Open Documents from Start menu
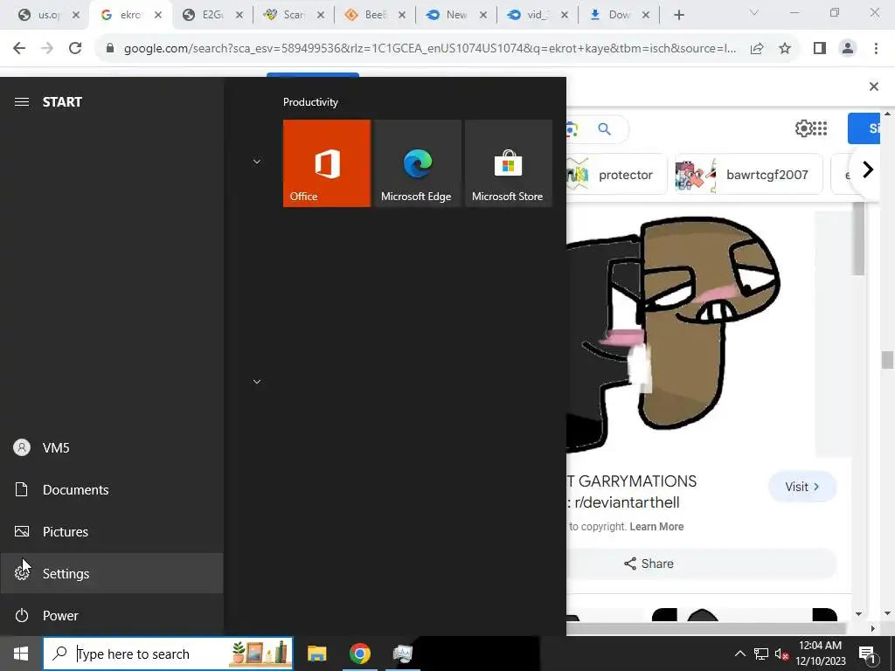The image size is (895, 671). [x=111, y=489]
